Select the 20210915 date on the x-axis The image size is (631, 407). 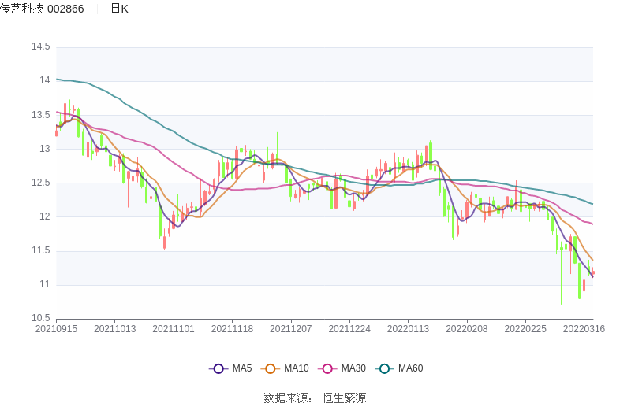pyautogui.click(x=57, y=329)
